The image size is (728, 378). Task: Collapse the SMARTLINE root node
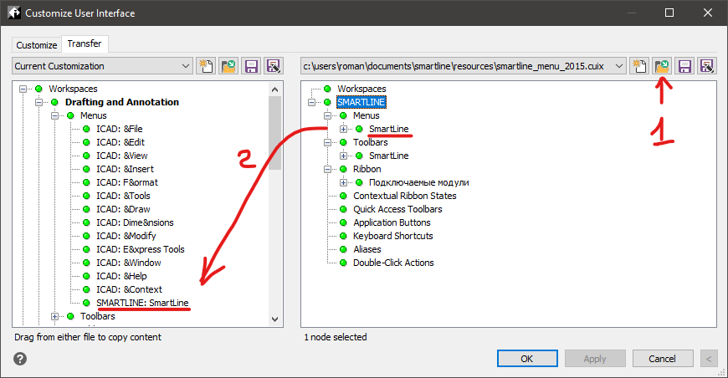click(x=311, y=102)
